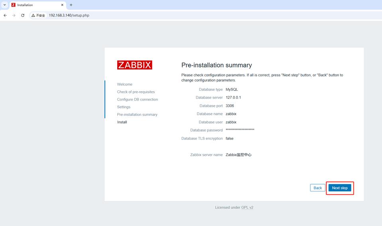Image resolution: width=382 pixels, height=226 pixels.
Task: Click the masked database password value
Action: (240, 130)
